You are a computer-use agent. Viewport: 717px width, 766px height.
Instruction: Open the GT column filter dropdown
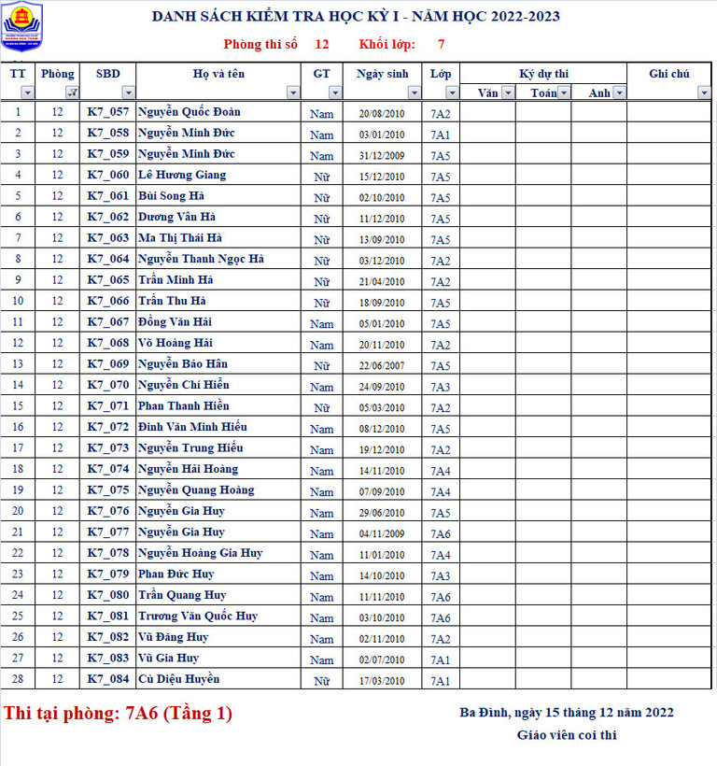tap(335, 92)
